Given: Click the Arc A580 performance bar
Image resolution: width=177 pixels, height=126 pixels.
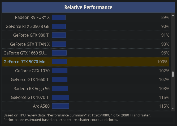Looking at the screenshot, I should [x=61, y=106].
